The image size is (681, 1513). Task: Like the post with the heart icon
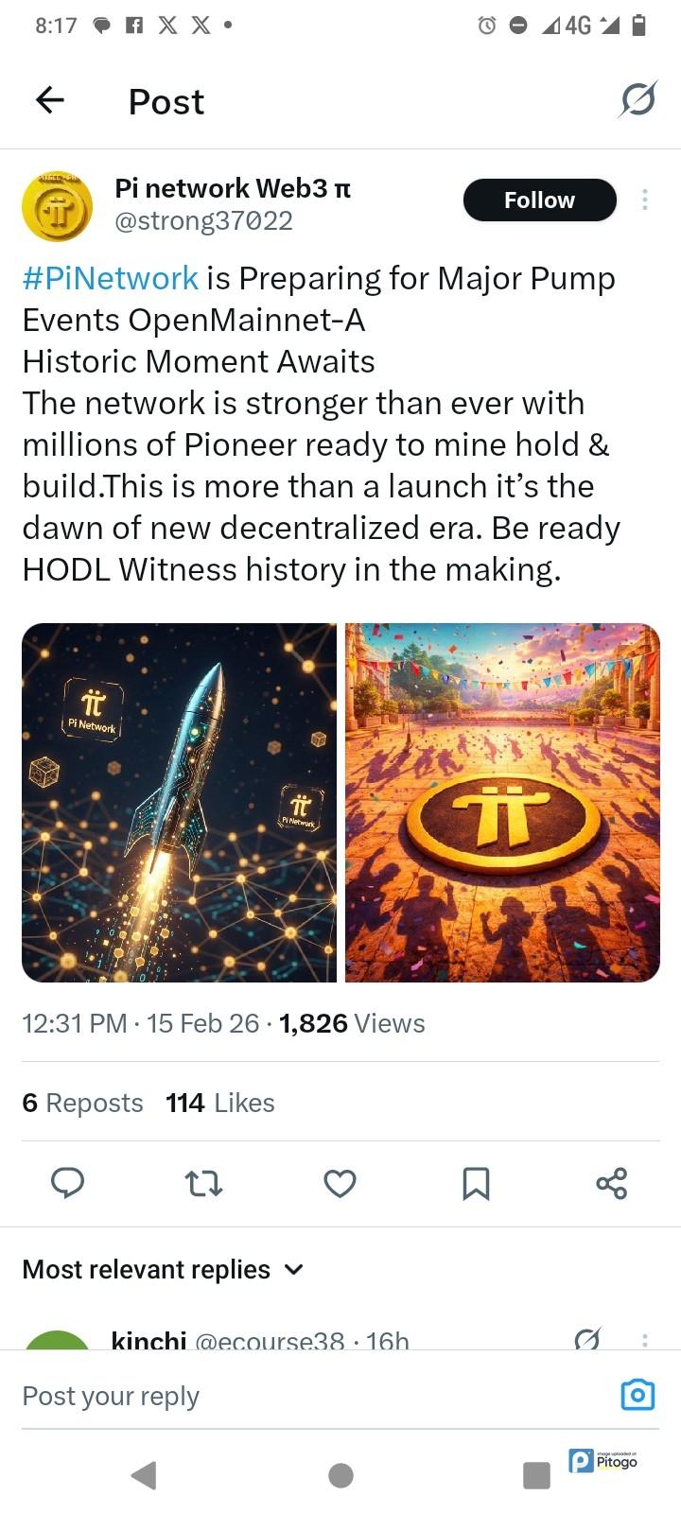coord(340,1183)
